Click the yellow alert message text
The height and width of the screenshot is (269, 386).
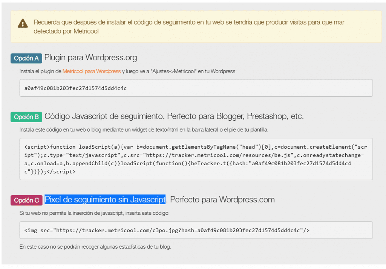click(188, 27)
